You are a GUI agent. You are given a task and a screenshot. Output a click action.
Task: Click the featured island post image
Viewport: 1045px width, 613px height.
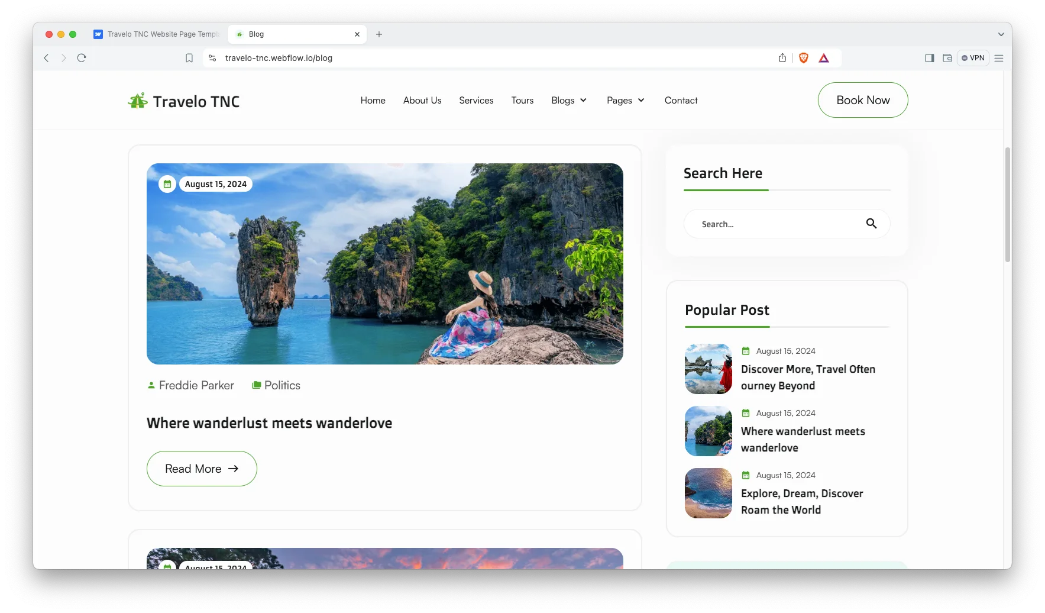tap(385, 264)
